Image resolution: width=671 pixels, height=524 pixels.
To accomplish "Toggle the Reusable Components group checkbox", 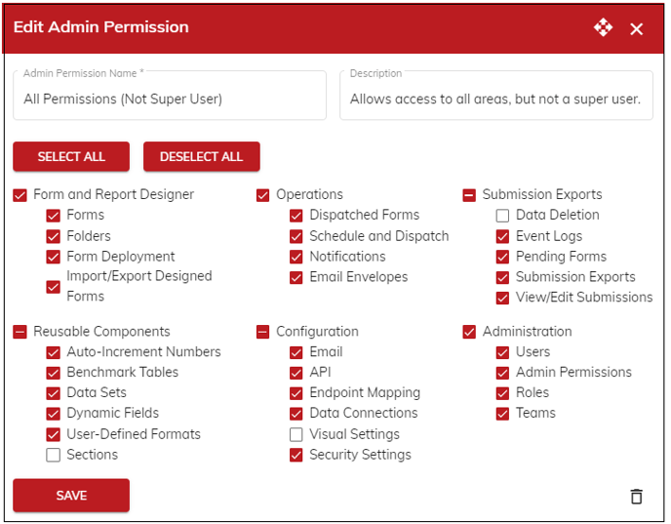I will pyautogui.click(x=20, y=332).
